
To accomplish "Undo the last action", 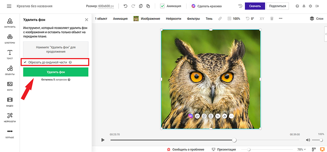I will (x=125, y=6).
